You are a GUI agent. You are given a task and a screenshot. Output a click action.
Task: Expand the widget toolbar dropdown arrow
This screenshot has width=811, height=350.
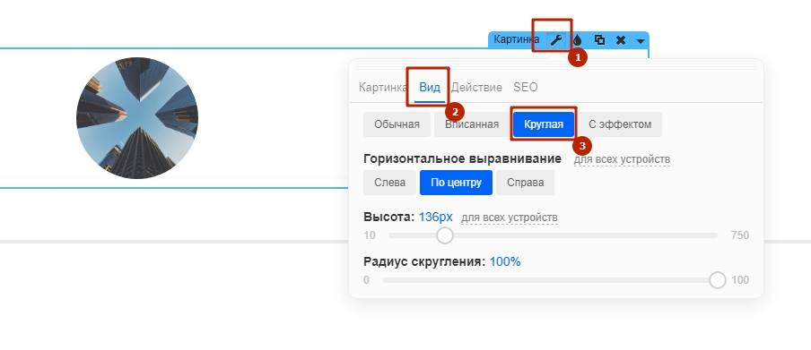click(641, 40)
